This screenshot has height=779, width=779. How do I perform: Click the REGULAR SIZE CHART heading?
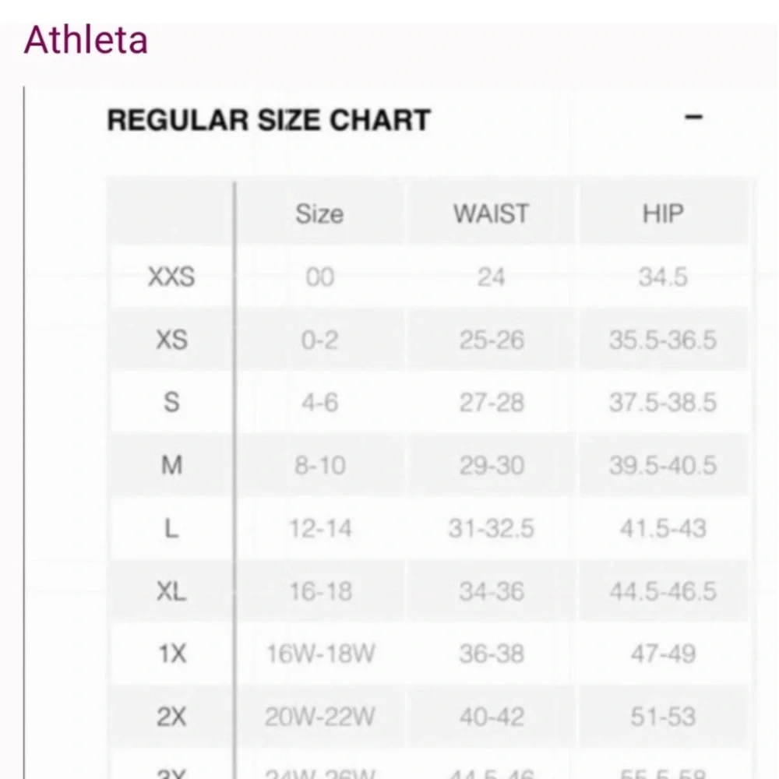pos(269,120)
